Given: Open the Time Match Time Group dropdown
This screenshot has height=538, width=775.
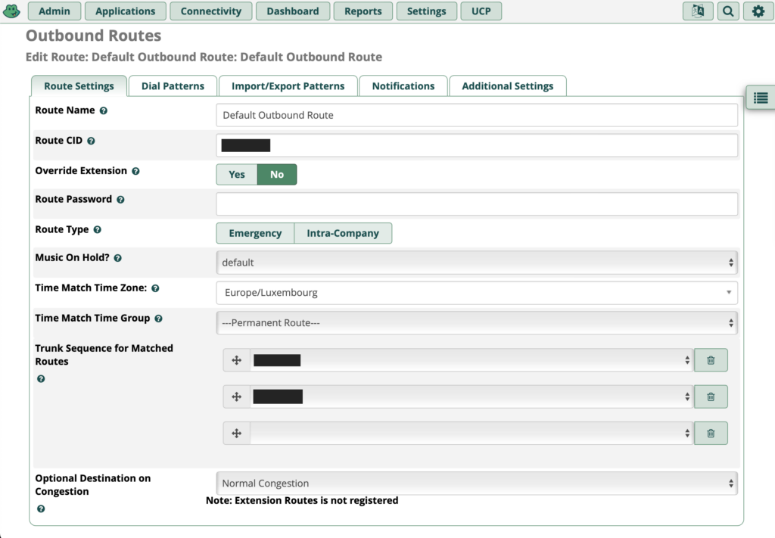Looking at the screenshot, I should pos(477,323).
